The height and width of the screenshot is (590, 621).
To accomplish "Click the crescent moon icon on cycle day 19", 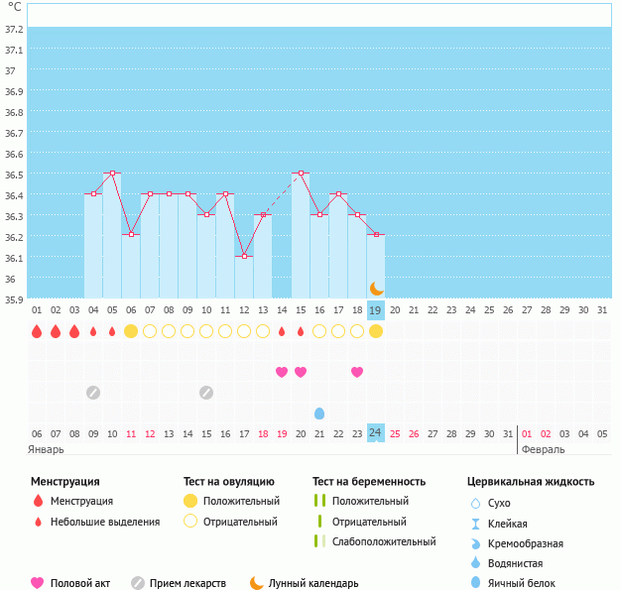I will pos(376,289).
